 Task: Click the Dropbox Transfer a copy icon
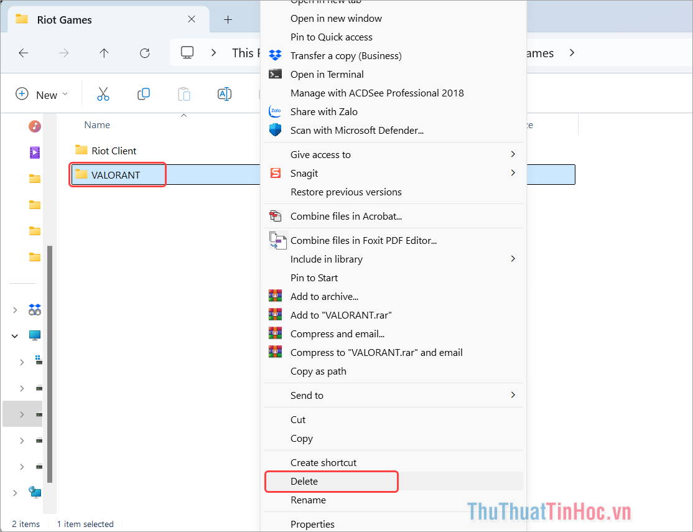click(x=275, y=55)
